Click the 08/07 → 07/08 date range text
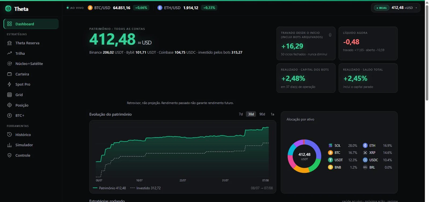The image size is (429, 202). click(262, 188)
